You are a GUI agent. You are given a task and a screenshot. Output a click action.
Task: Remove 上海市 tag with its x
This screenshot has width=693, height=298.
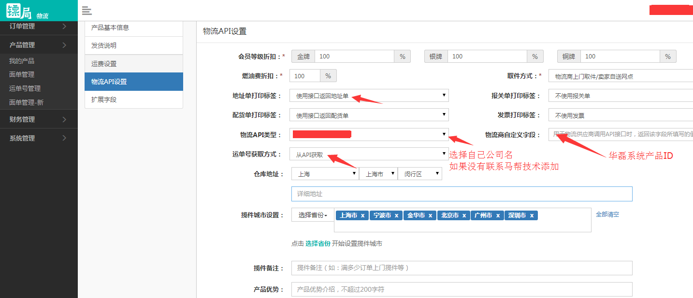pyautogui.click(x=362, y=215)
